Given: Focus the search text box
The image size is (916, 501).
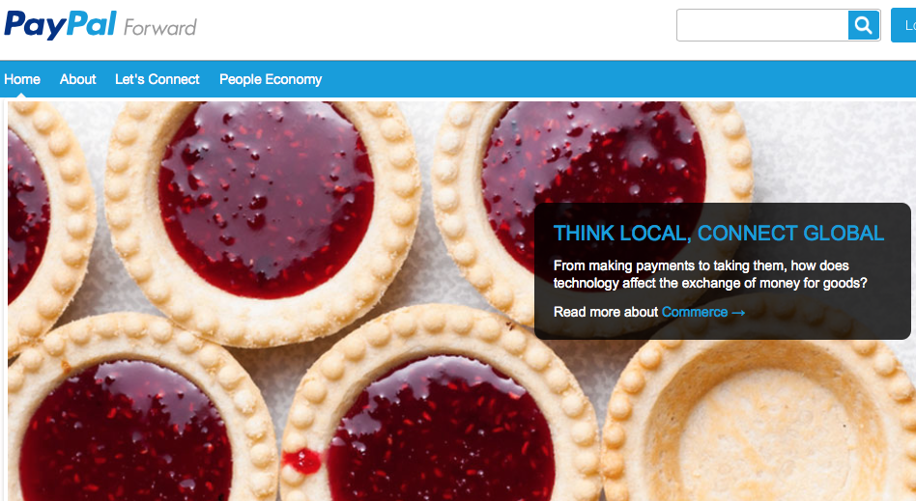Looking at the screenshot, I should coord(762,25).
